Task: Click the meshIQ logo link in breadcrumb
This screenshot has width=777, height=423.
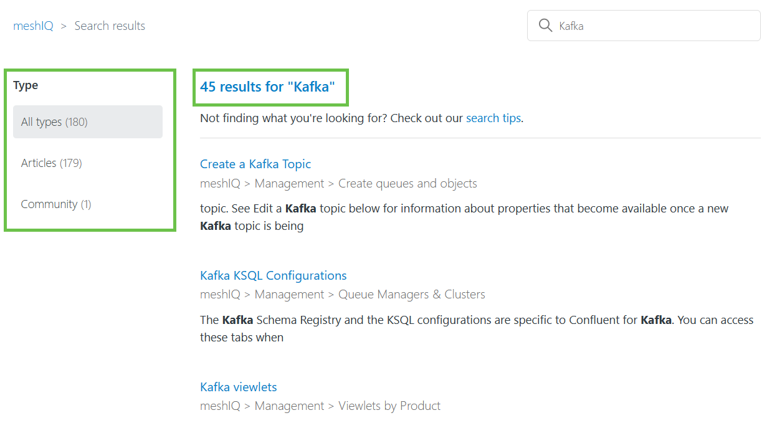Action: (x=33, y=26)
